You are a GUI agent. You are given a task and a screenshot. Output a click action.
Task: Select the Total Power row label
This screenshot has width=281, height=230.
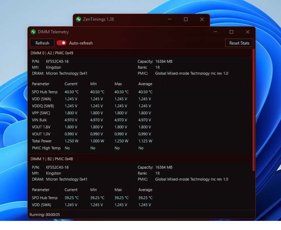[41, 141]
